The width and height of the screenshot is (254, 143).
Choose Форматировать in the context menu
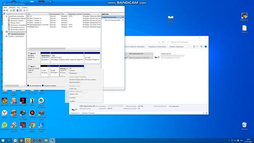(x=84, y=82)
